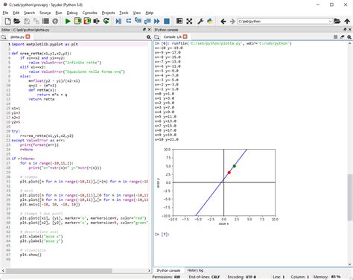Undock the Editor pane
Screen dimensions: 353x280
144,30
